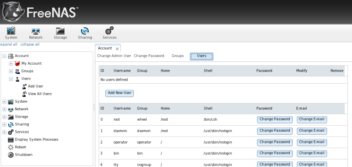Expand the System tree node
This screenshot has width=352, height=167.
tap(4, 102)
